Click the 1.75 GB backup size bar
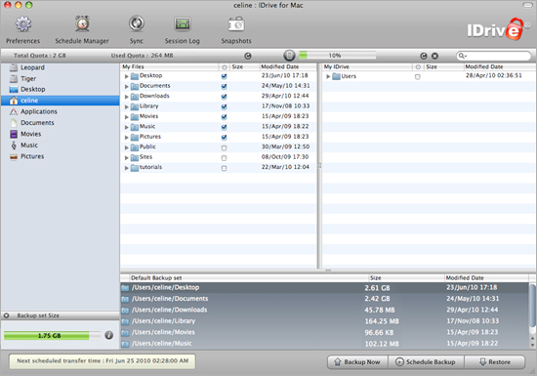This screenshot has width=537, height=376. point(52,336)
